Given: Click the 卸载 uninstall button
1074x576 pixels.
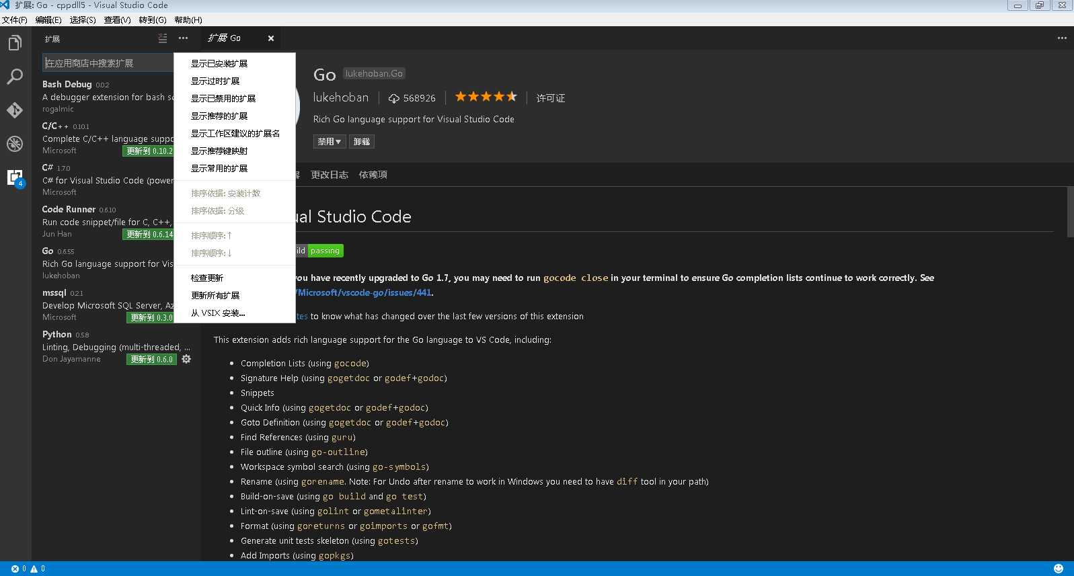Looking at the screenshot, I should (362, 142).
